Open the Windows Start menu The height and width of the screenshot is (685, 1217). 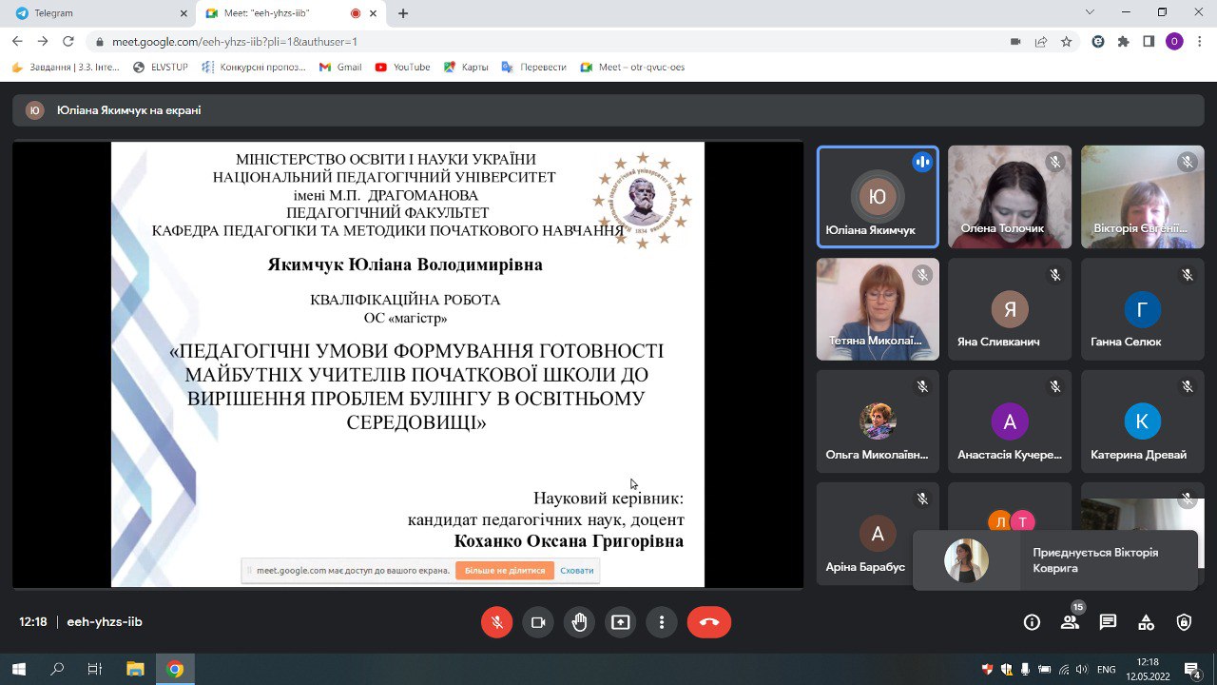[x=18, y=669]
